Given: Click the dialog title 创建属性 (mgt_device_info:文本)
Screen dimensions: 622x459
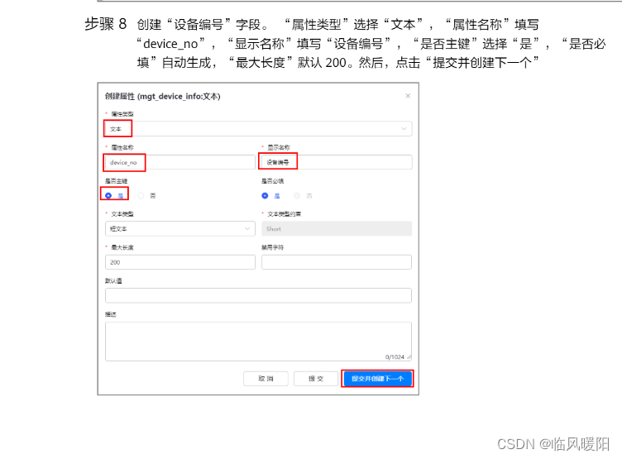Looking at the screenshot, I should 162,97.
